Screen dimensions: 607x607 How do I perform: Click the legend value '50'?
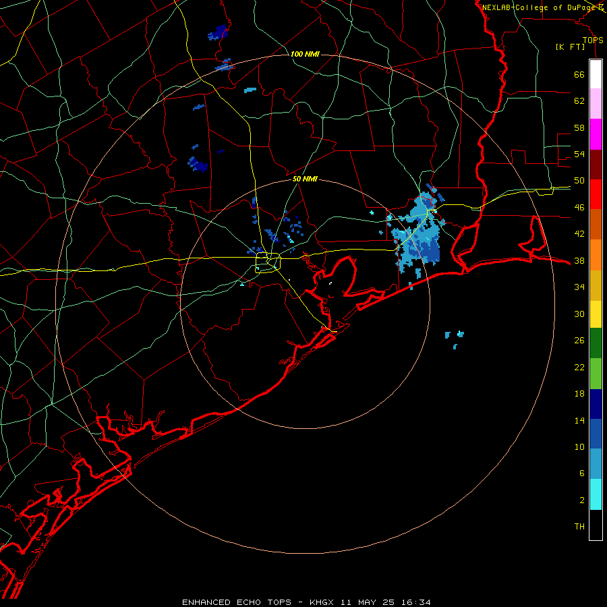[579, 181]
